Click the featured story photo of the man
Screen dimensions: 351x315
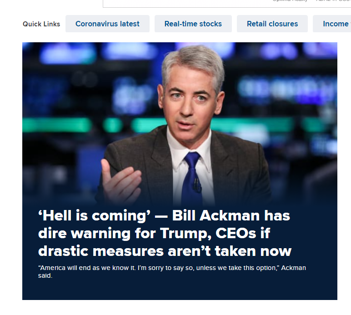point(180,123)
